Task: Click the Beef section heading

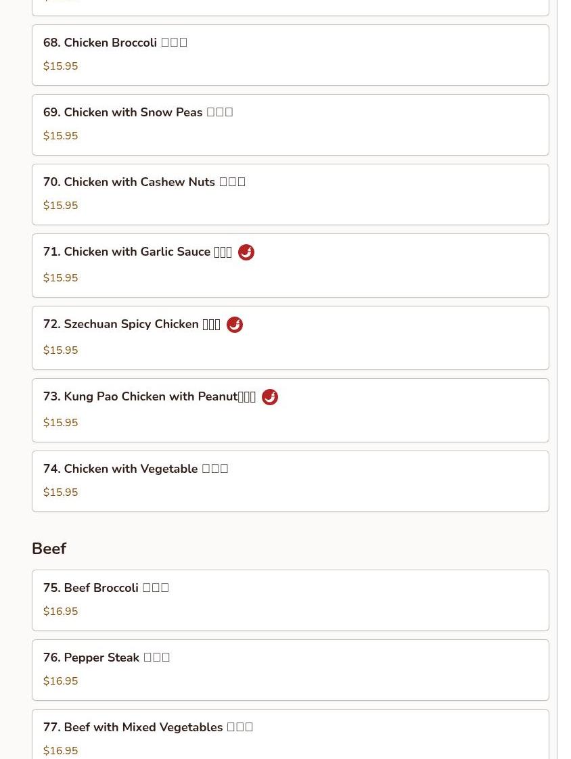Action: [x=49, y=549]
